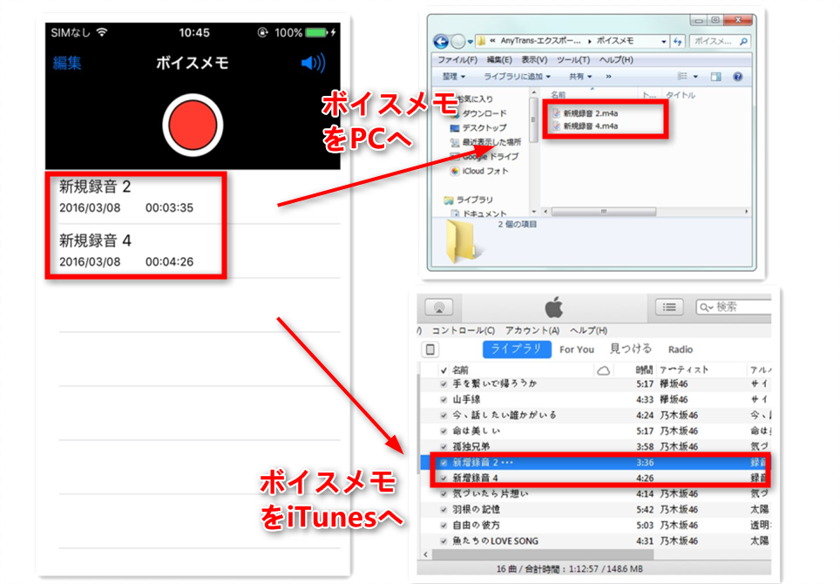Select iCloud フォト in the sidebar
This screenshot has height=584, width=840.
click(479, 171)
